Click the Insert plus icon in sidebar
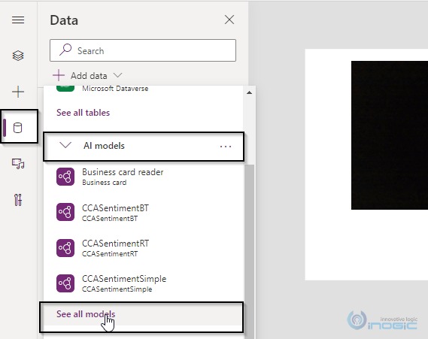 point(18,92)
